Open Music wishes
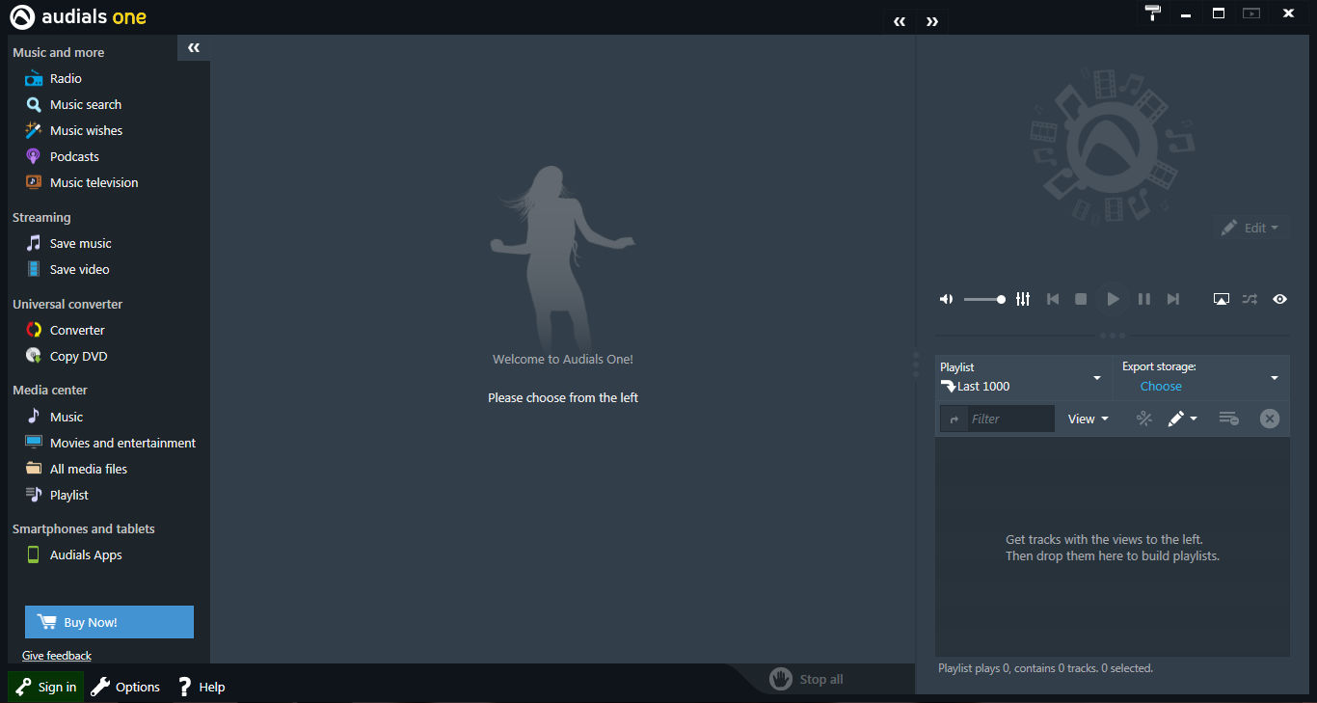 click(x=87, y=130)
